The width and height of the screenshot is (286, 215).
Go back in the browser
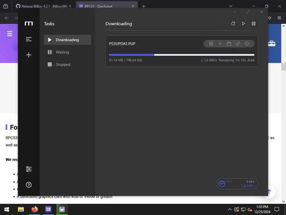click(x=7, y=18)
